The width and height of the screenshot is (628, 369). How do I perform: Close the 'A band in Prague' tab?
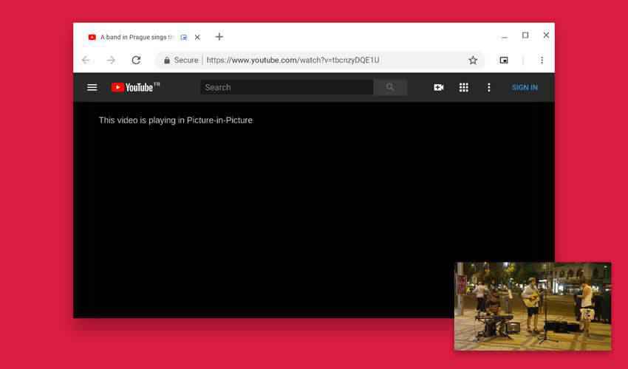click(197, 37)
